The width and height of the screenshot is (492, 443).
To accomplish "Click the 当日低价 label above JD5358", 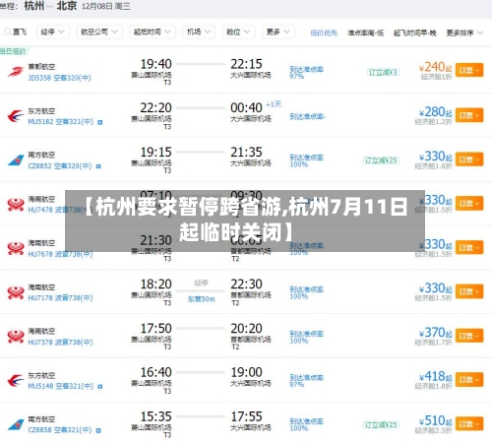I will point(13,51).
